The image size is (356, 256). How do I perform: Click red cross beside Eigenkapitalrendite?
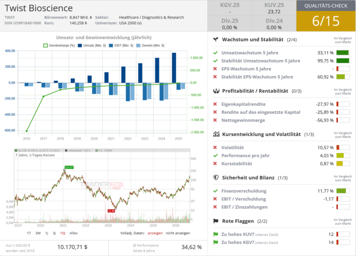215,104
